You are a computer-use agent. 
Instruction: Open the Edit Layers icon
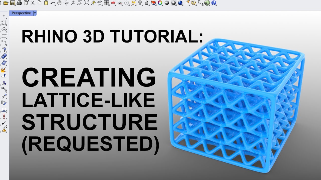(153, 3)
